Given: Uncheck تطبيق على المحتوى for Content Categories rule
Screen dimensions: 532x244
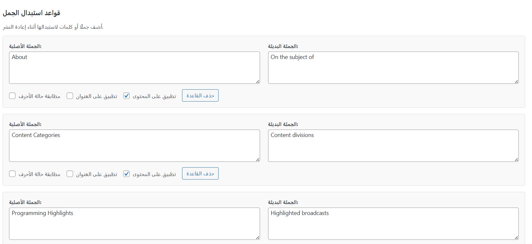Looking at the screenshot, I should 126,174.
